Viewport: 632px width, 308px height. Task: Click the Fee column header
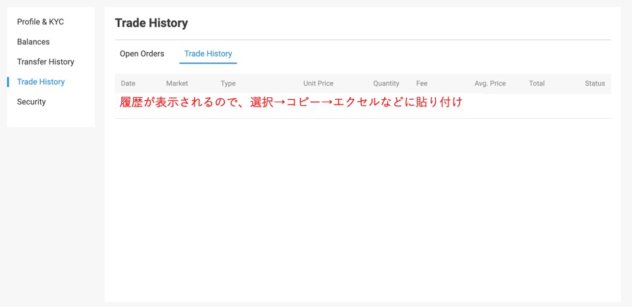pos(422,83)
